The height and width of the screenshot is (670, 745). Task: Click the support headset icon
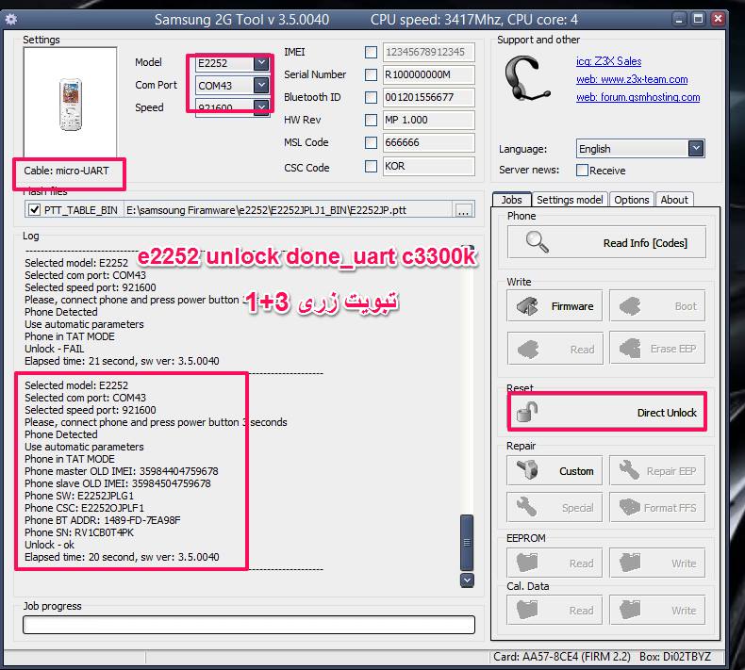(526, 78)
